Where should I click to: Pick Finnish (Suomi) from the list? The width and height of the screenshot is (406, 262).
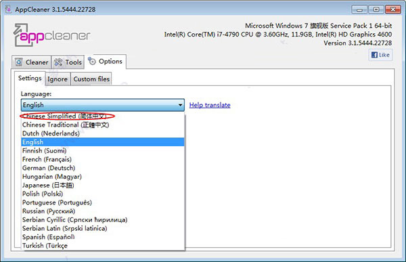pyautogui.click(x=103, y=150)
